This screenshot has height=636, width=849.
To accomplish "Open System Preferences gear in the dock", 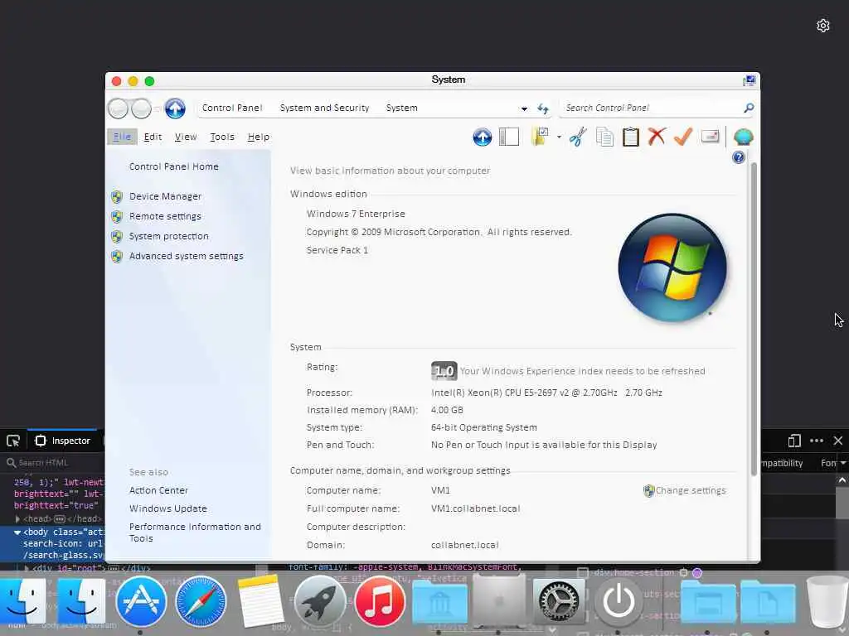I will [x=559, y=601].
